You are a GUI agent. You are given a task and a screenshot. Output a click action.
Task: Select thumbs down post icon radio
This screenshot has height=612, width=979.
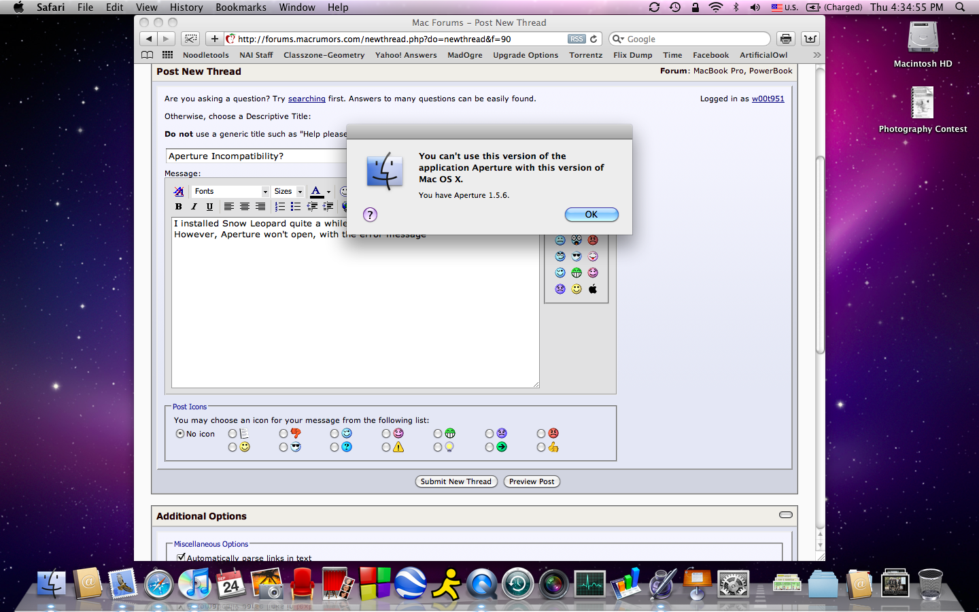284,434
